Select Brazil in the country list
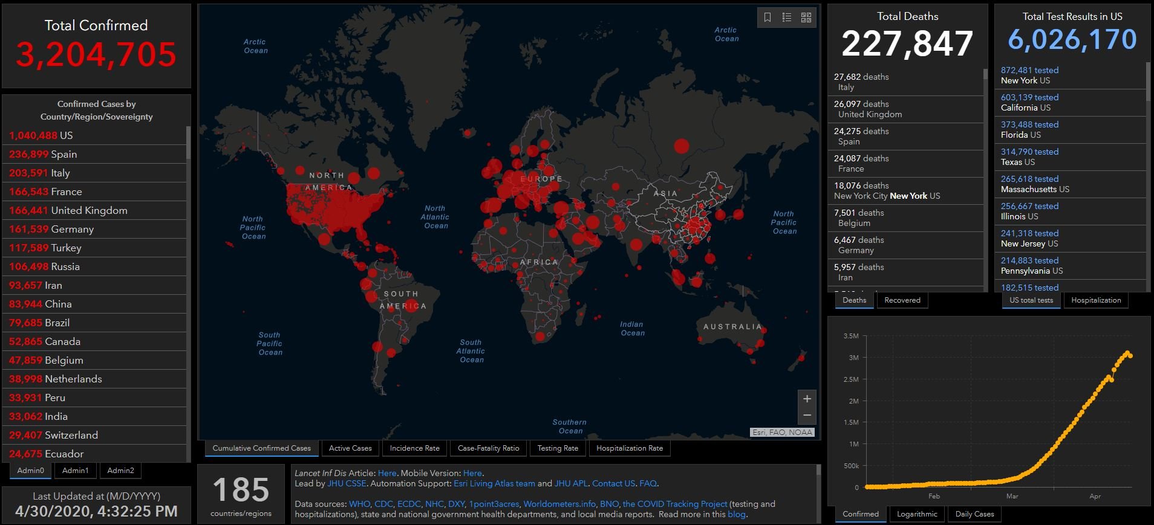 pyautogui.click(x=96, y=323)
